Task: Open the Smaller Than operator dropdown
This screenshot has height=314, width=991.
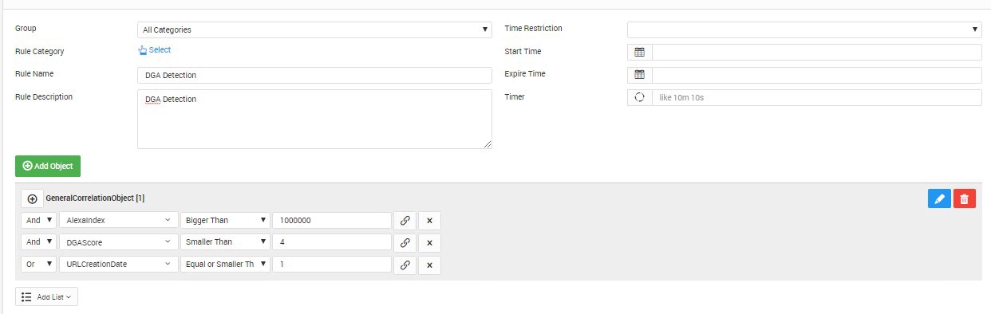Action: (225, 241)
